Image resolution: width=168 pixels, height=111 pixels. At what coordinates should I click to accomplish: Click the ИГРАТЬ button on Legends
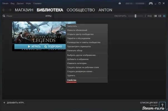pyautogui.click(x=34, y=46)
